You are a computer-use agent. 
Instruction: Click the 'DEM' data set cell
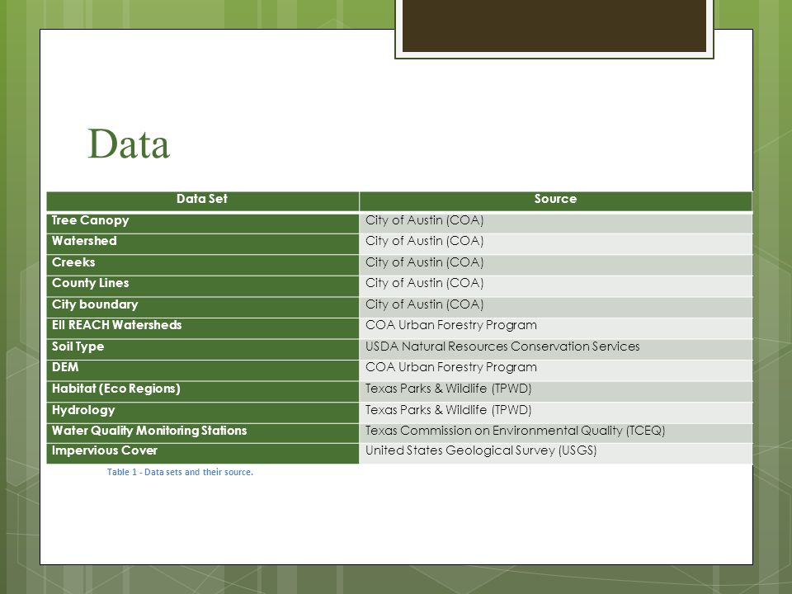[203, 370]
